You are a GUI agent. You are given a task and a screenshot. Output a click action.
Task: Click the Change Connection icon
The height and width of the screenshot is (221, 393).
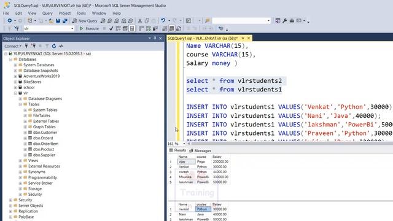tap(17, 29)
